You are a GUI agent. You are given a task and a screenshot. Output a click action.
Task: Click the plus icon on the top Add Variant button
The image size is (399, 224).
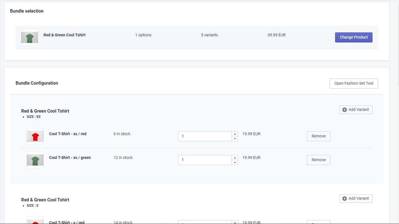[x=344, y=110]
